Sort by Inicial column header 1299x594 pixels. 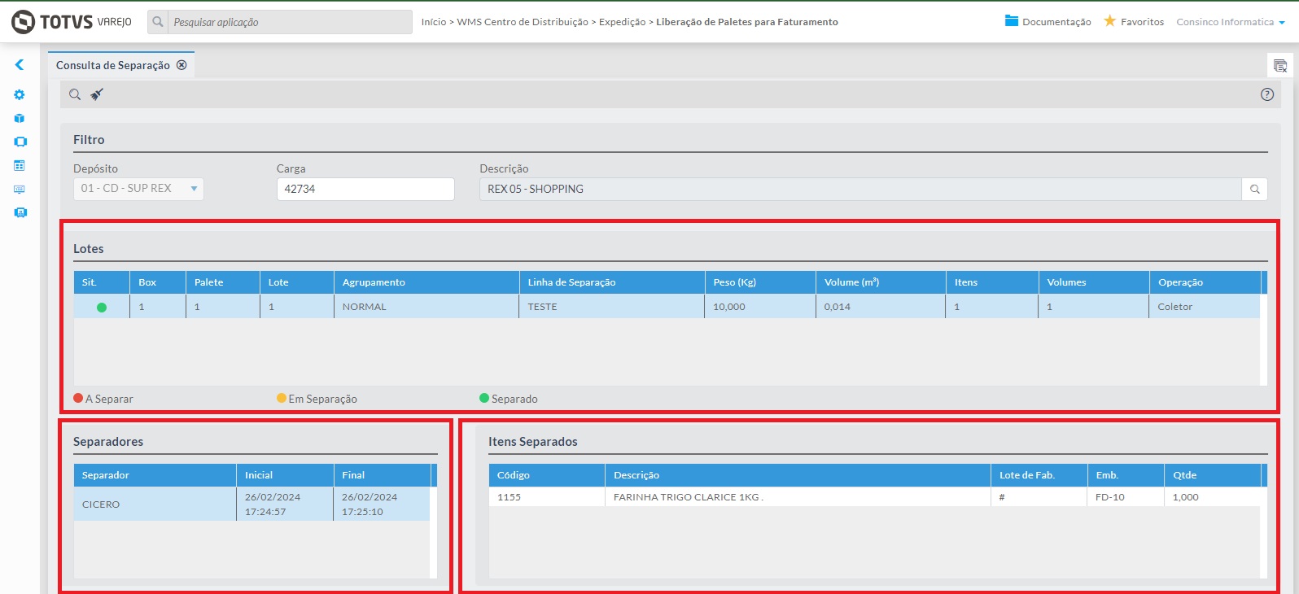point(285,475)
